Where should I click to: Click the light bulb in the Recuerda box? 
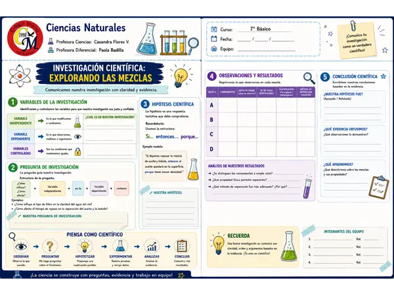coord(219,244)
